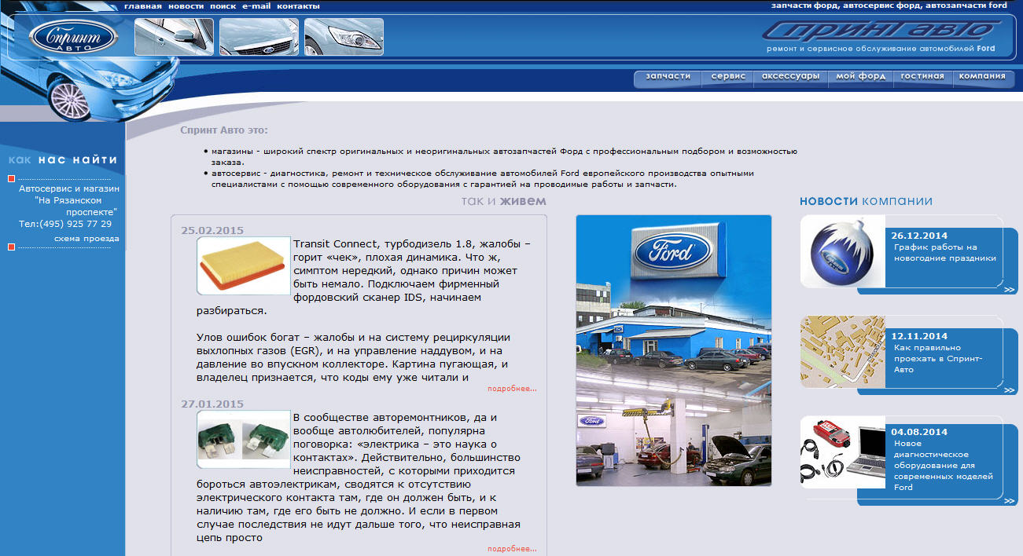Open the компания navigation tab
This screenshot has width=1023, height=556.
coord(982,78)
